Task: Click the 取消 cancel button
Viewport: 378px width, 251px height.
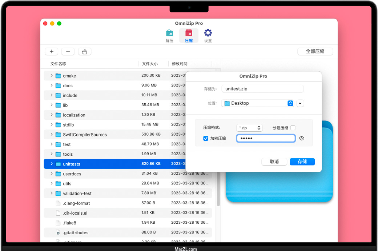Action: click(274, 162)
